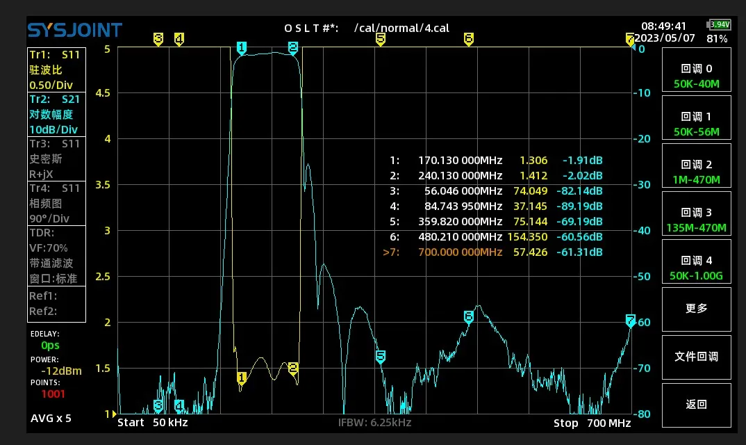This screenshot has width=746, height=445.
Task: Select cyan marker 5 on S21 trace
Action: tap(380, 357)
